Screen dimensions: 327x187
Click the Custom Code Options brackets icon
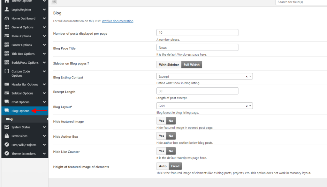click(x=7, y=71)
